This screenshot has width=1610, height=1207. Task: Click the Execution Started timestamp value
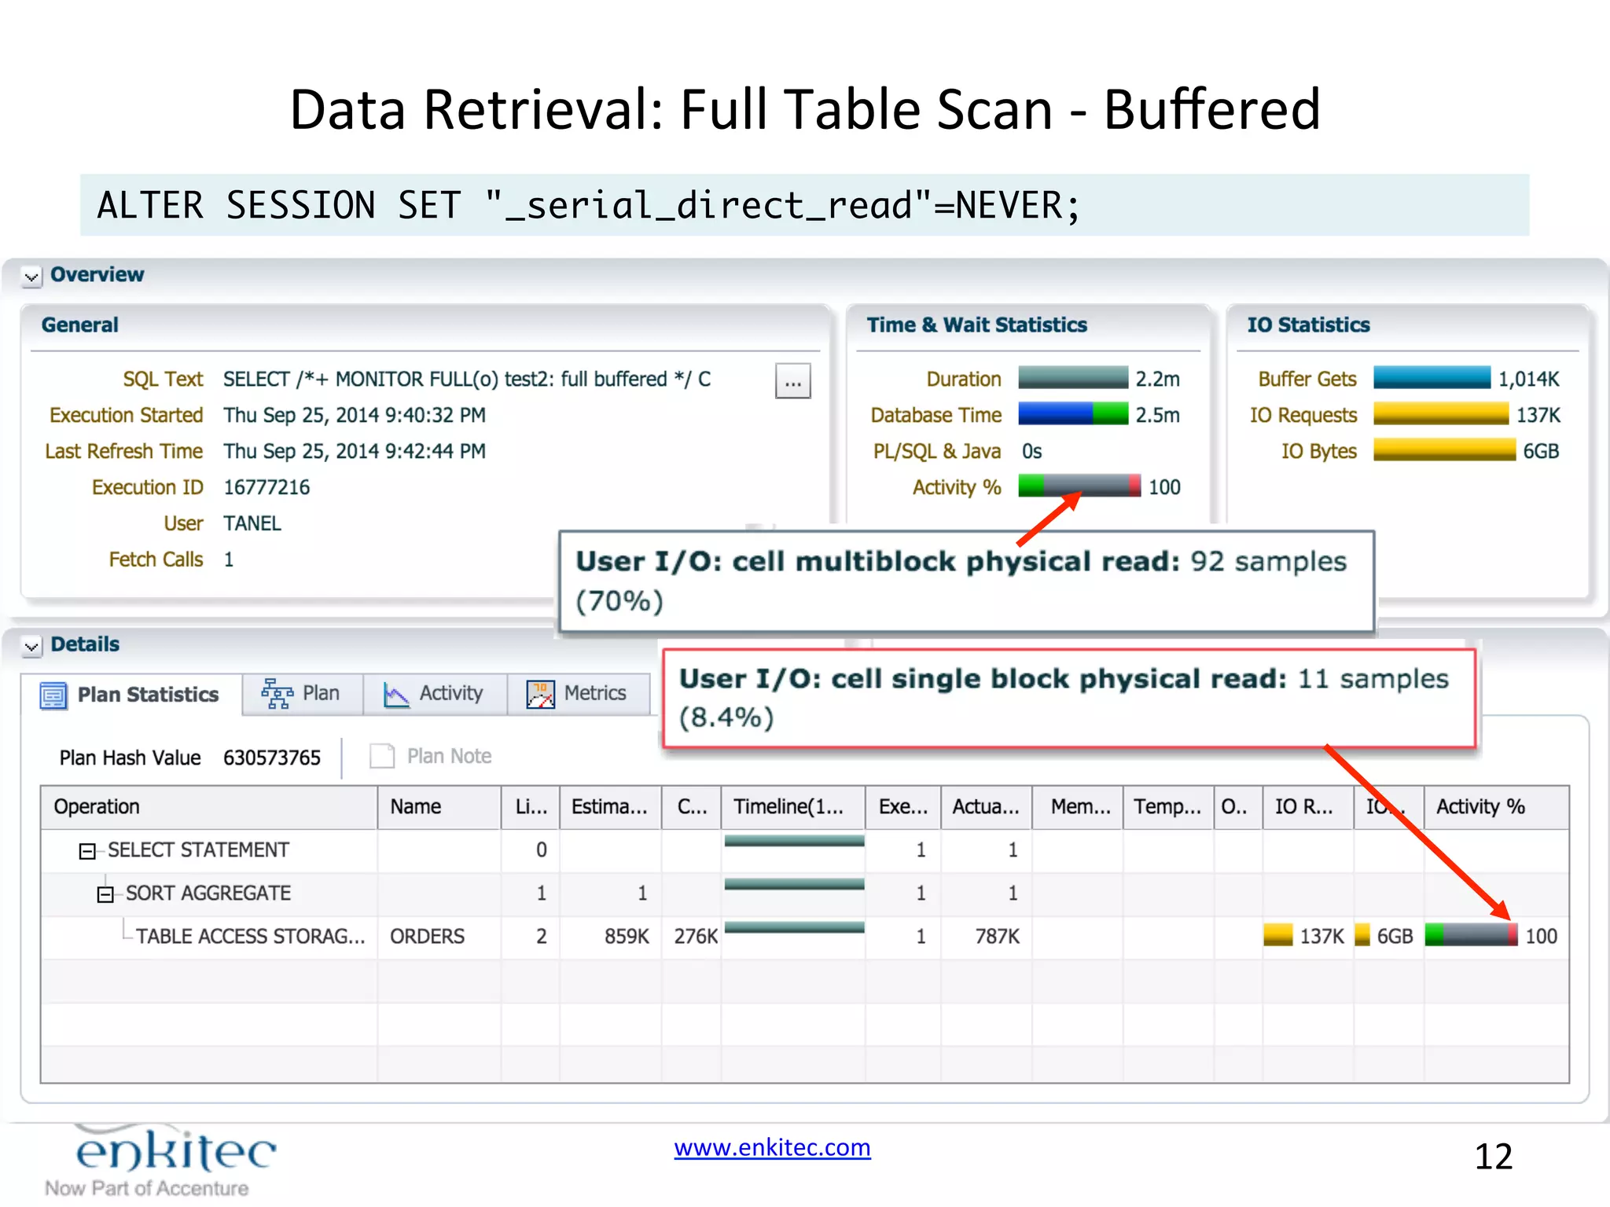click(x=355, y=415)
